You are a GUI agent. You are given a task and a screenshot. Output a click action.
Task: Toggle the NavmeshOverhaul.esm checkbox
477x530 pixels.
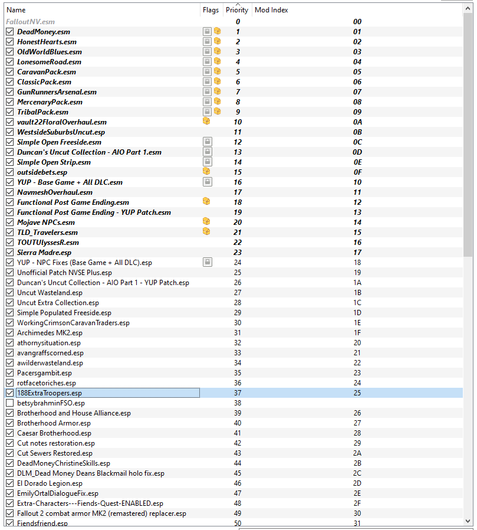[10, 192]
